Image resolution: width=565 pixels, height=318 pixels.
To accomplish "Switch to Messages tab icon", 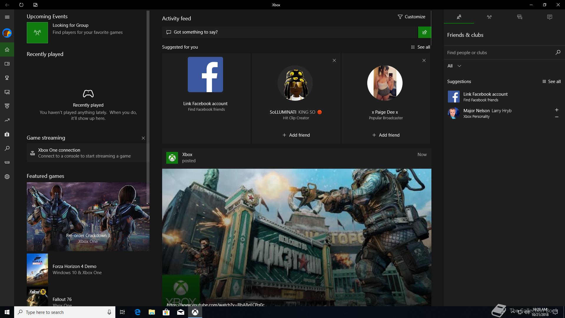I will click(x=519, y=17).
